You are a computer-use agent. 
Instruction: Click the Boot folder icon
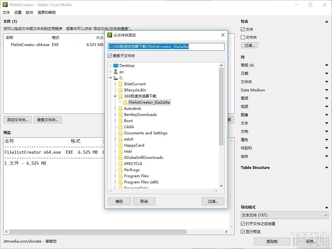pos(120,121)
